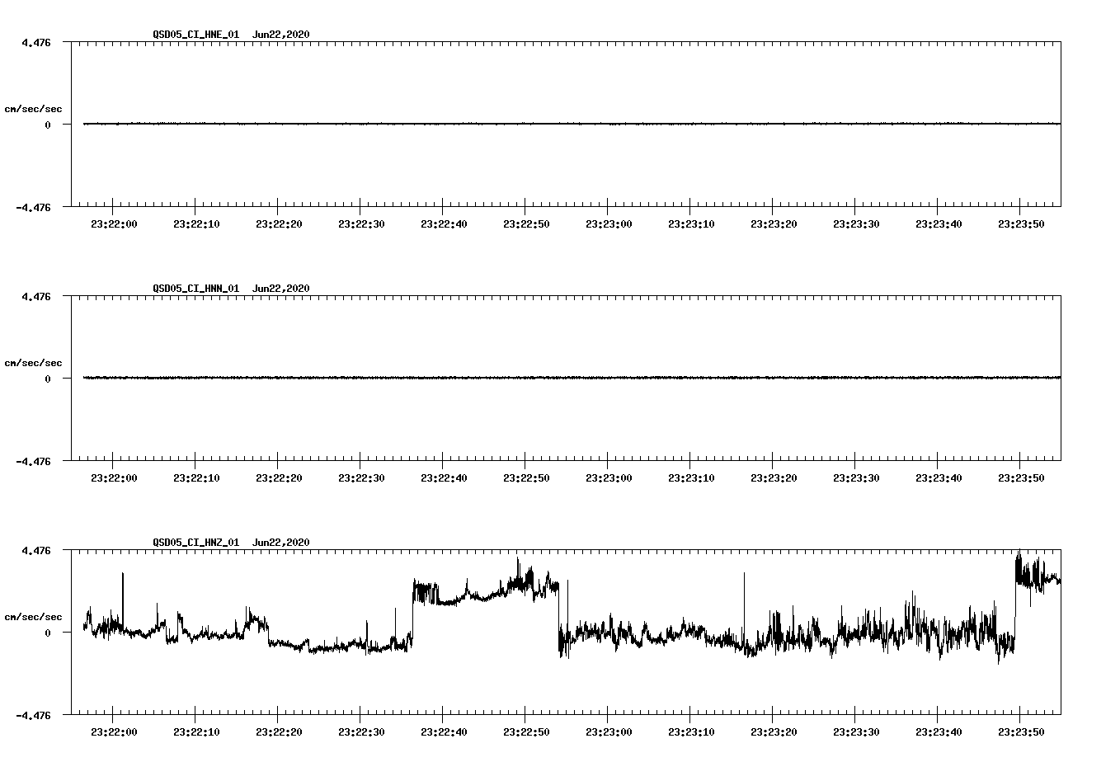Click the 4.476 upper axis value on HNZ plot

(x=36, y=550)
